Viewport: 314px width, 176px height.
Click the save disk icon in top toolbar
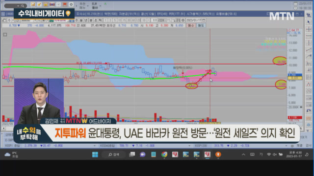coord(33,4)
